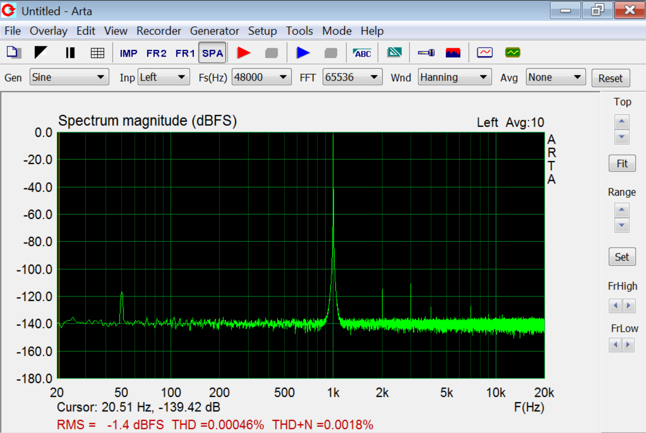Viewport: 646px width, 433px height.
Task: Open the Tools menu
Action: tap(299, 31)
